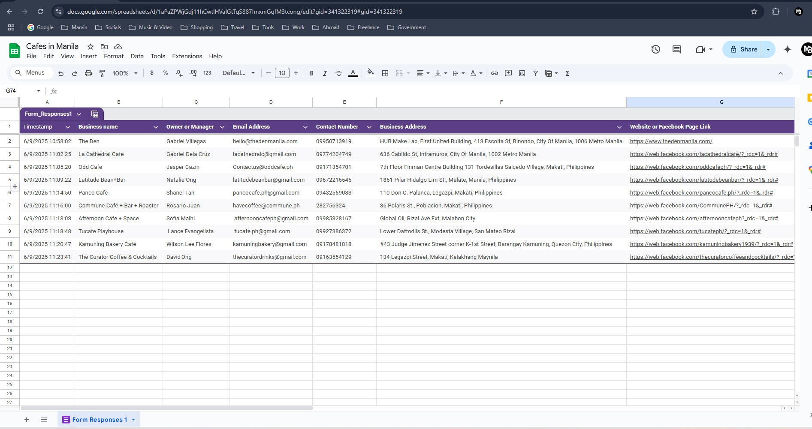Toggle strikethrough formatting
Image resolution: width=812 pixels, height=429 pixels.
[338, 73]
